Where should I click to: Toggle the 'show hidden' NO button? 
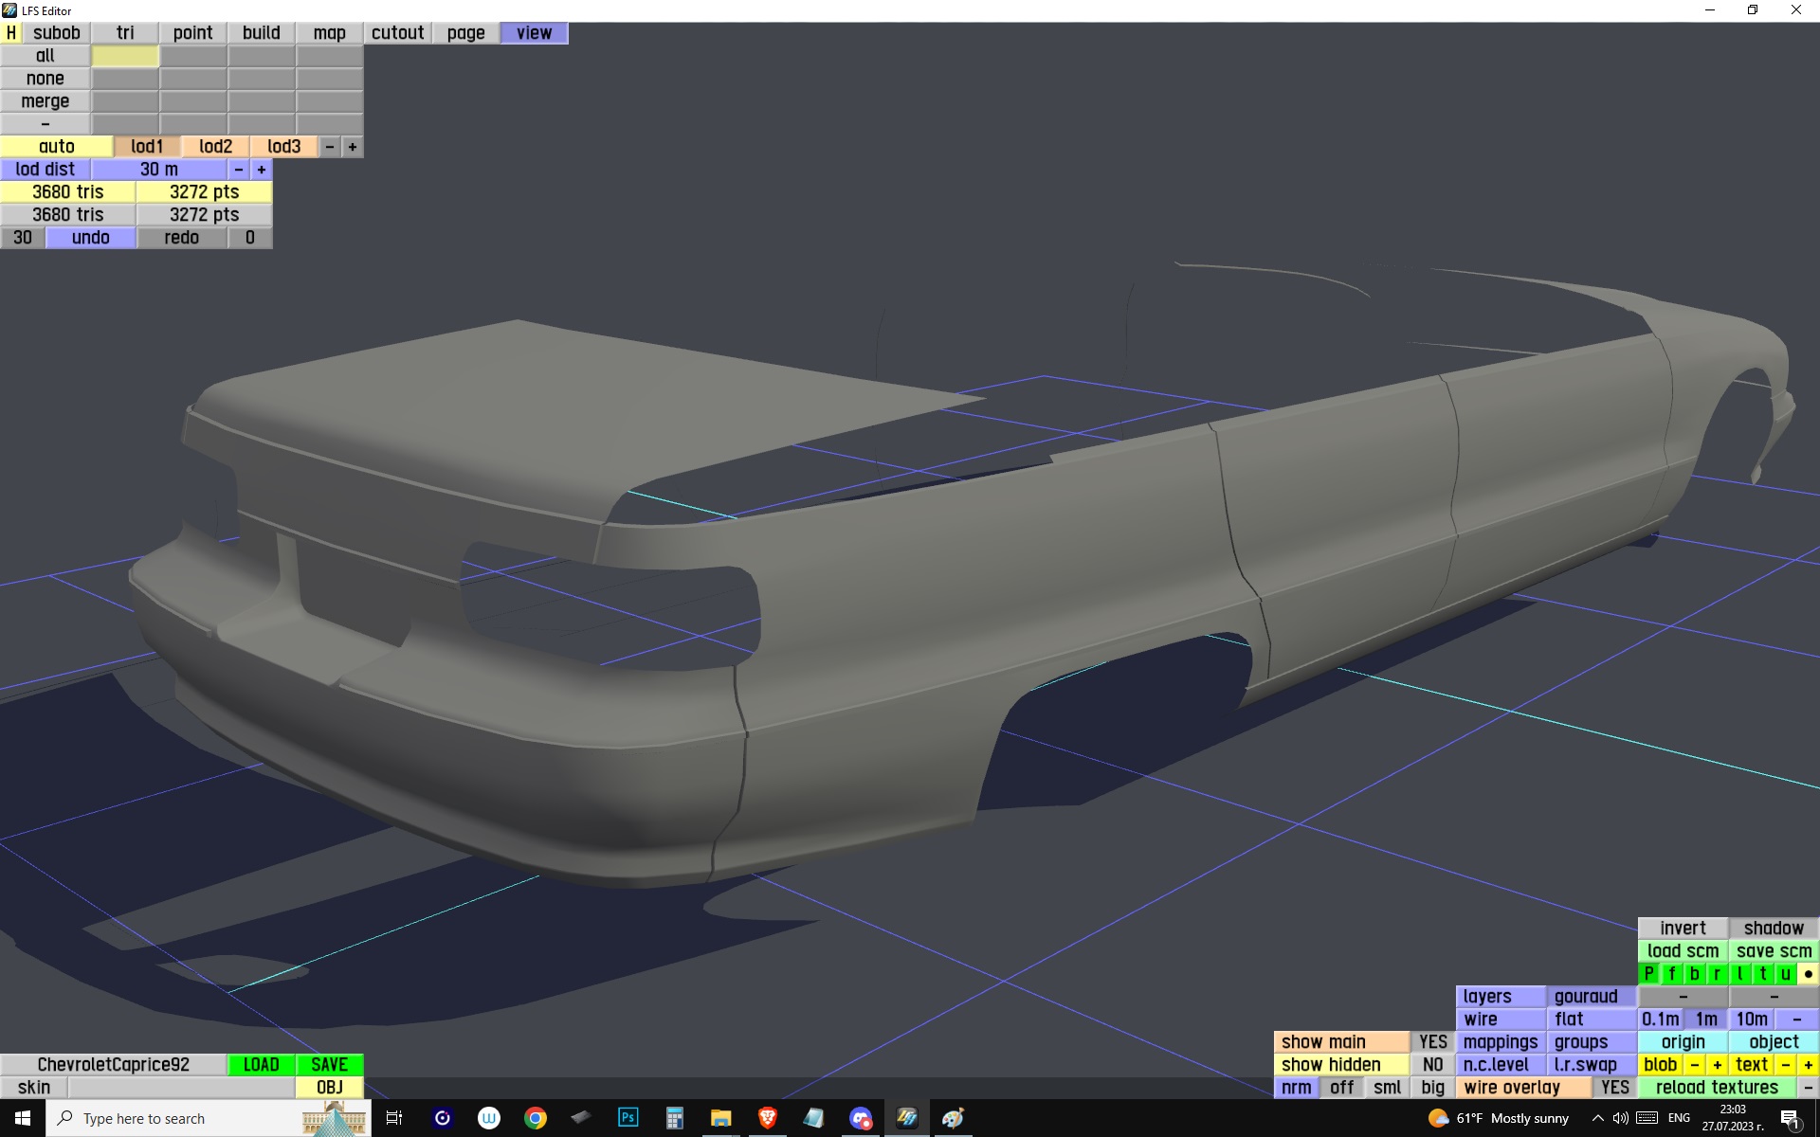tap(1432, 1064)
